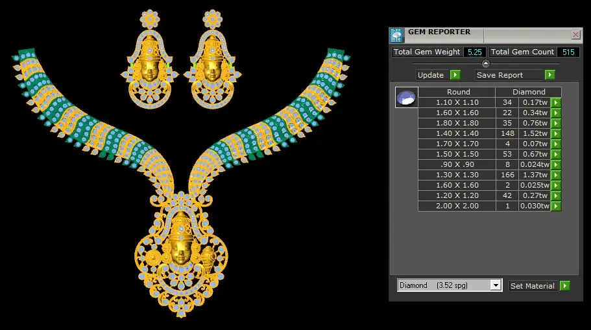Click the green arrow beside Set Material
Image resolution: width=591 pixels, height=330 pixels.
coord(565,285)
